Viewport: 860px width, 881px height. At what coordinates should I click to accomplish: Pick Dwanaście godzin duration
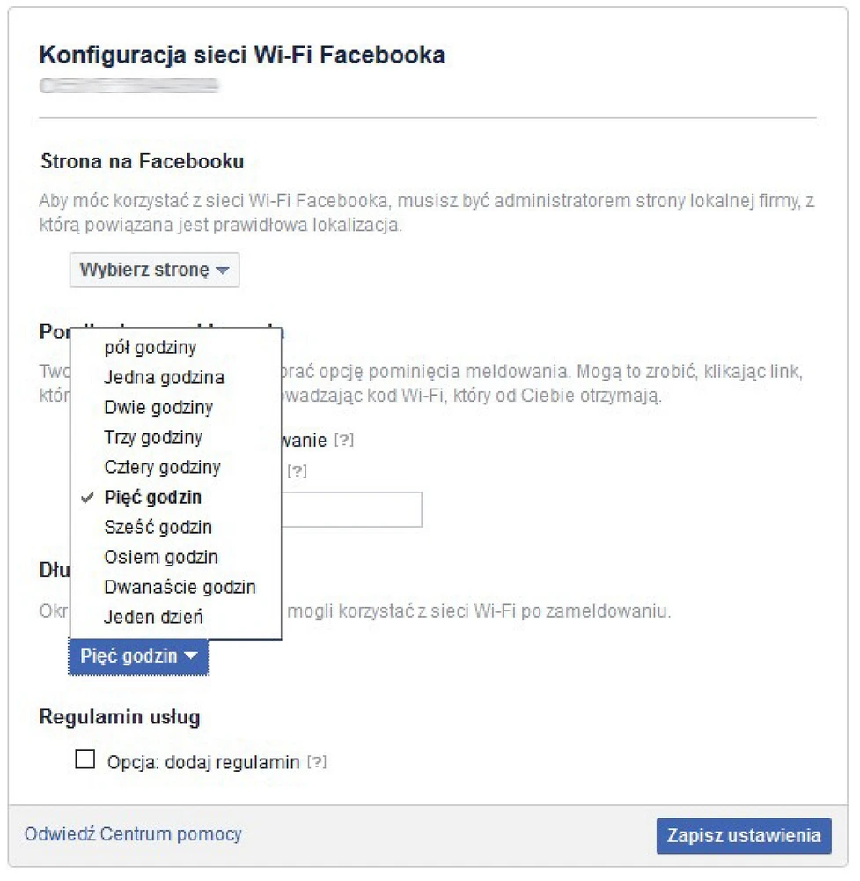pyautogui.click(x=180, y=588)
